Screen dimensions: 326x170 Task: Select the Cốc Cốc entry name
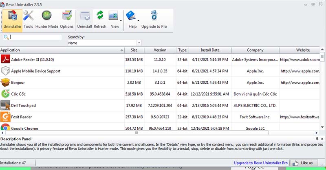(x=18, y=94)
